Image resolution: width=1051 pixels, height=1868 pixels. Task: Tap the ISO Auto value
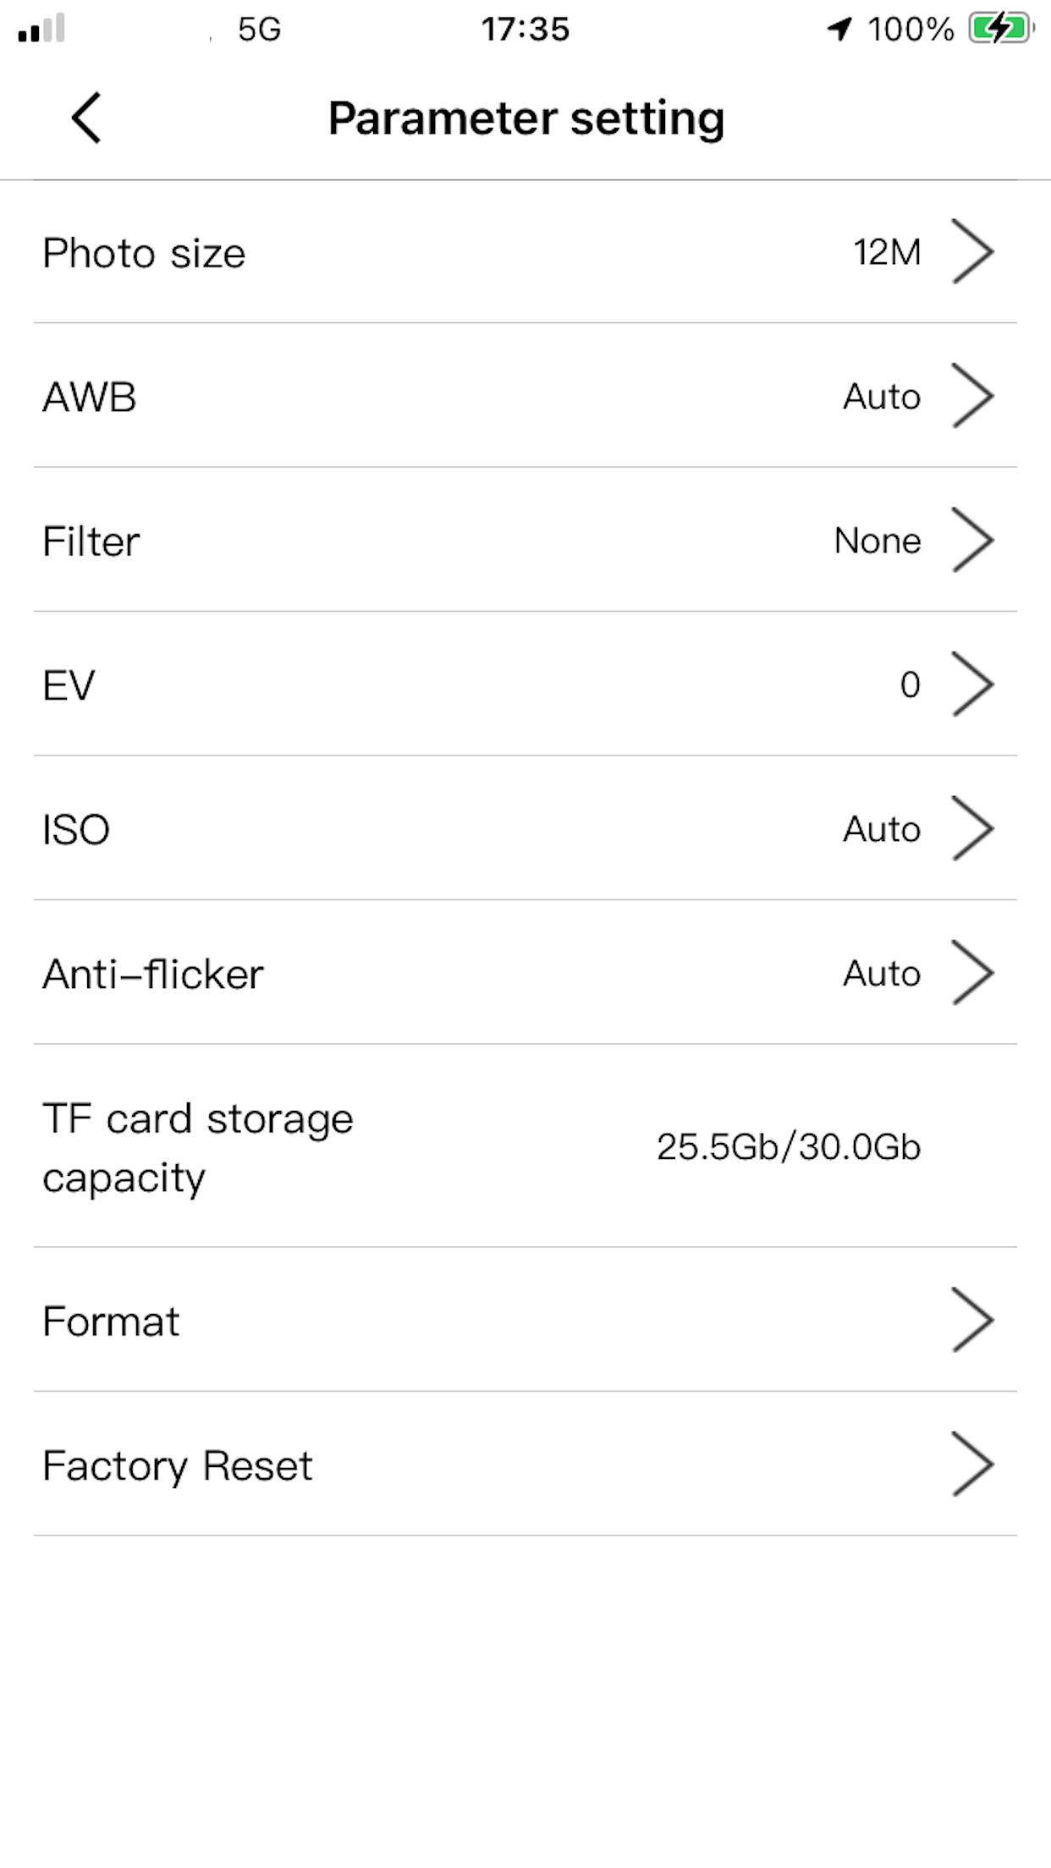[x=881, y=829]
